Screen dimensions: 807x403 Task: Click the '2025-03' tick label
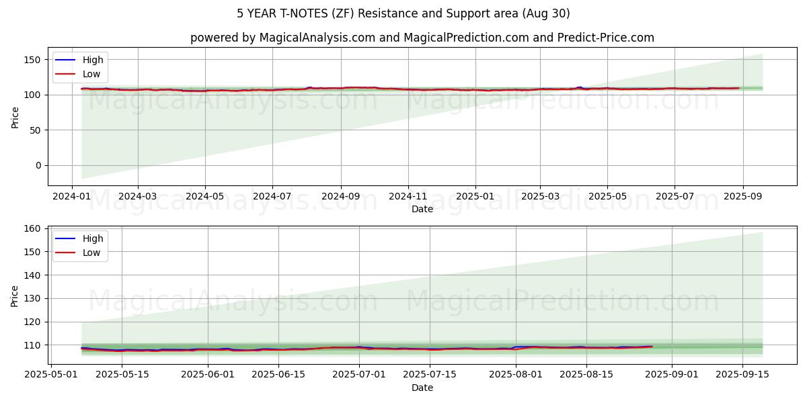[540, 195]
